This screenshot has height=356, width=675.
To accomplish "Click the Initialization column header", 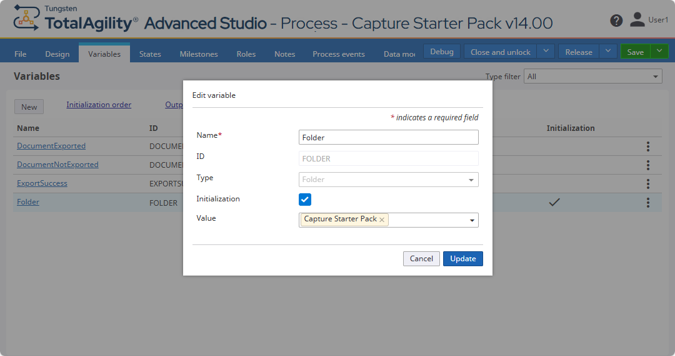I will [571, 128].
